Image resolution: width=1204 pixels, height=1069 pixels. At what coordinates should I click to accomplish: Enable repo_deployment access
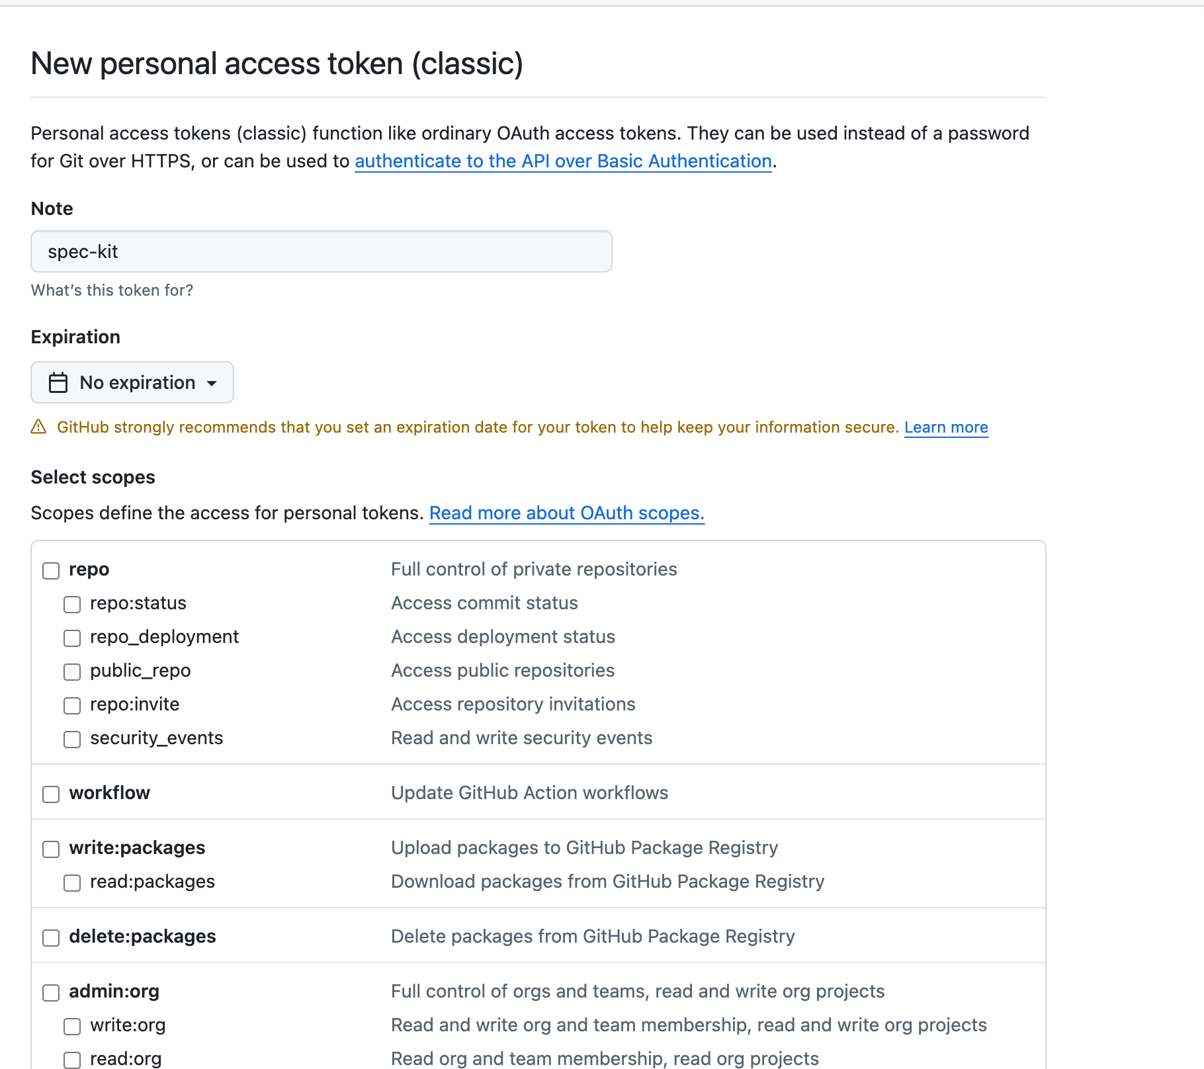[71, 638]
